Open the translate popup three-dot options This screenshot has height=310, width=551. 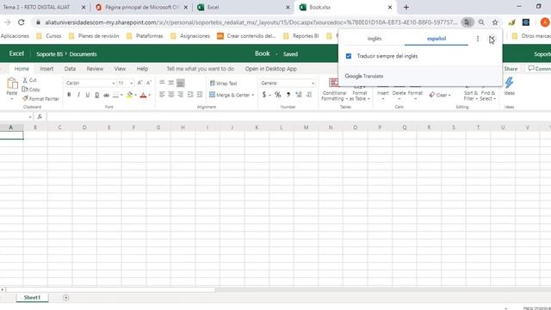[x=478, y=39]
